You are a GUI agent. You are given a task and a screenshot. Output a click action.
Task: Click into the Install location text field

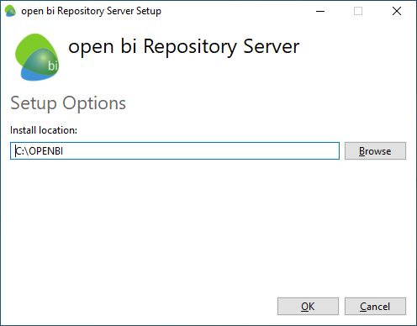click(x=175, y=151)
